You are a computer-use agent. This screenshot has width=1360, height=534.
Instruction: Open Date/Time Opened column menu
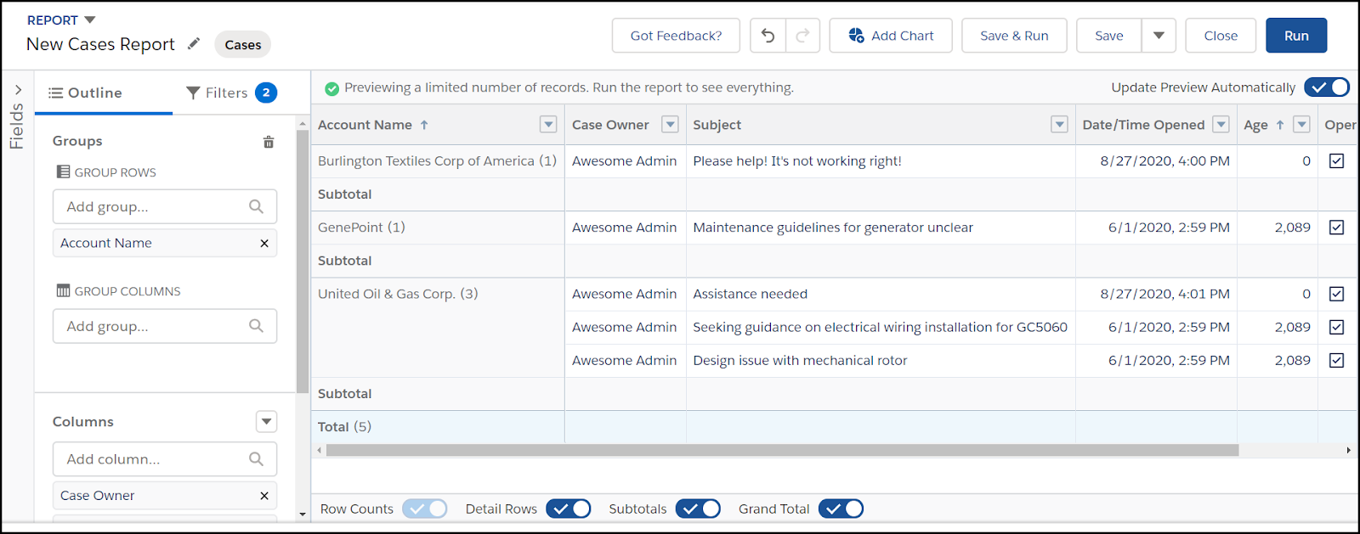[x=1221, y=125]
